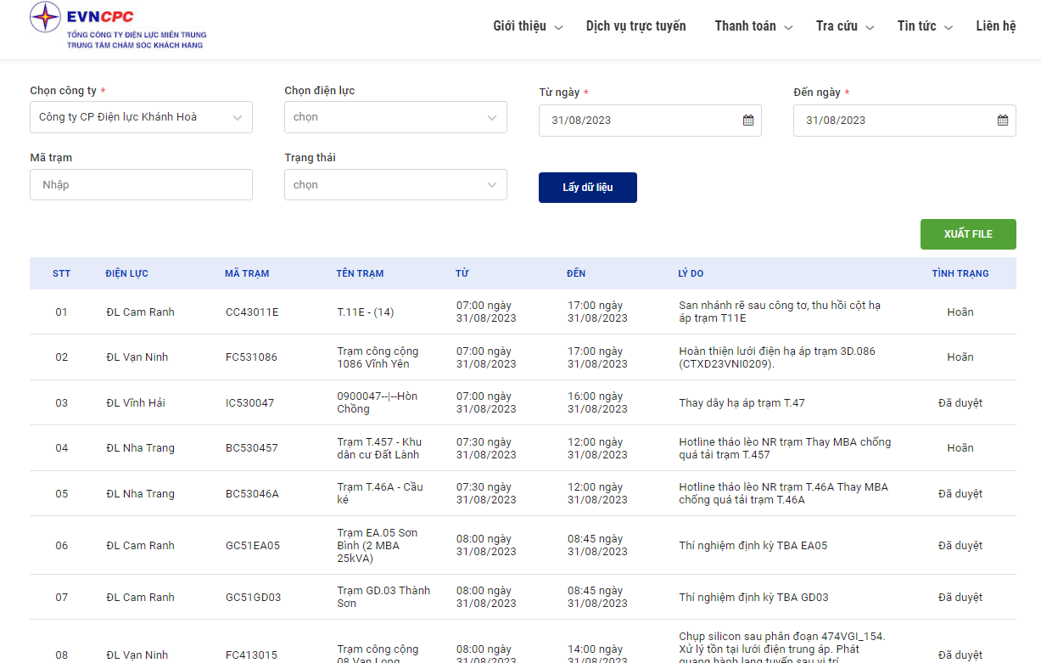Viewport: 1041px width, 663px height.
Task: Click Trạm T.457 - Khu dân cư Đất Lành
Action: point(379,448)
